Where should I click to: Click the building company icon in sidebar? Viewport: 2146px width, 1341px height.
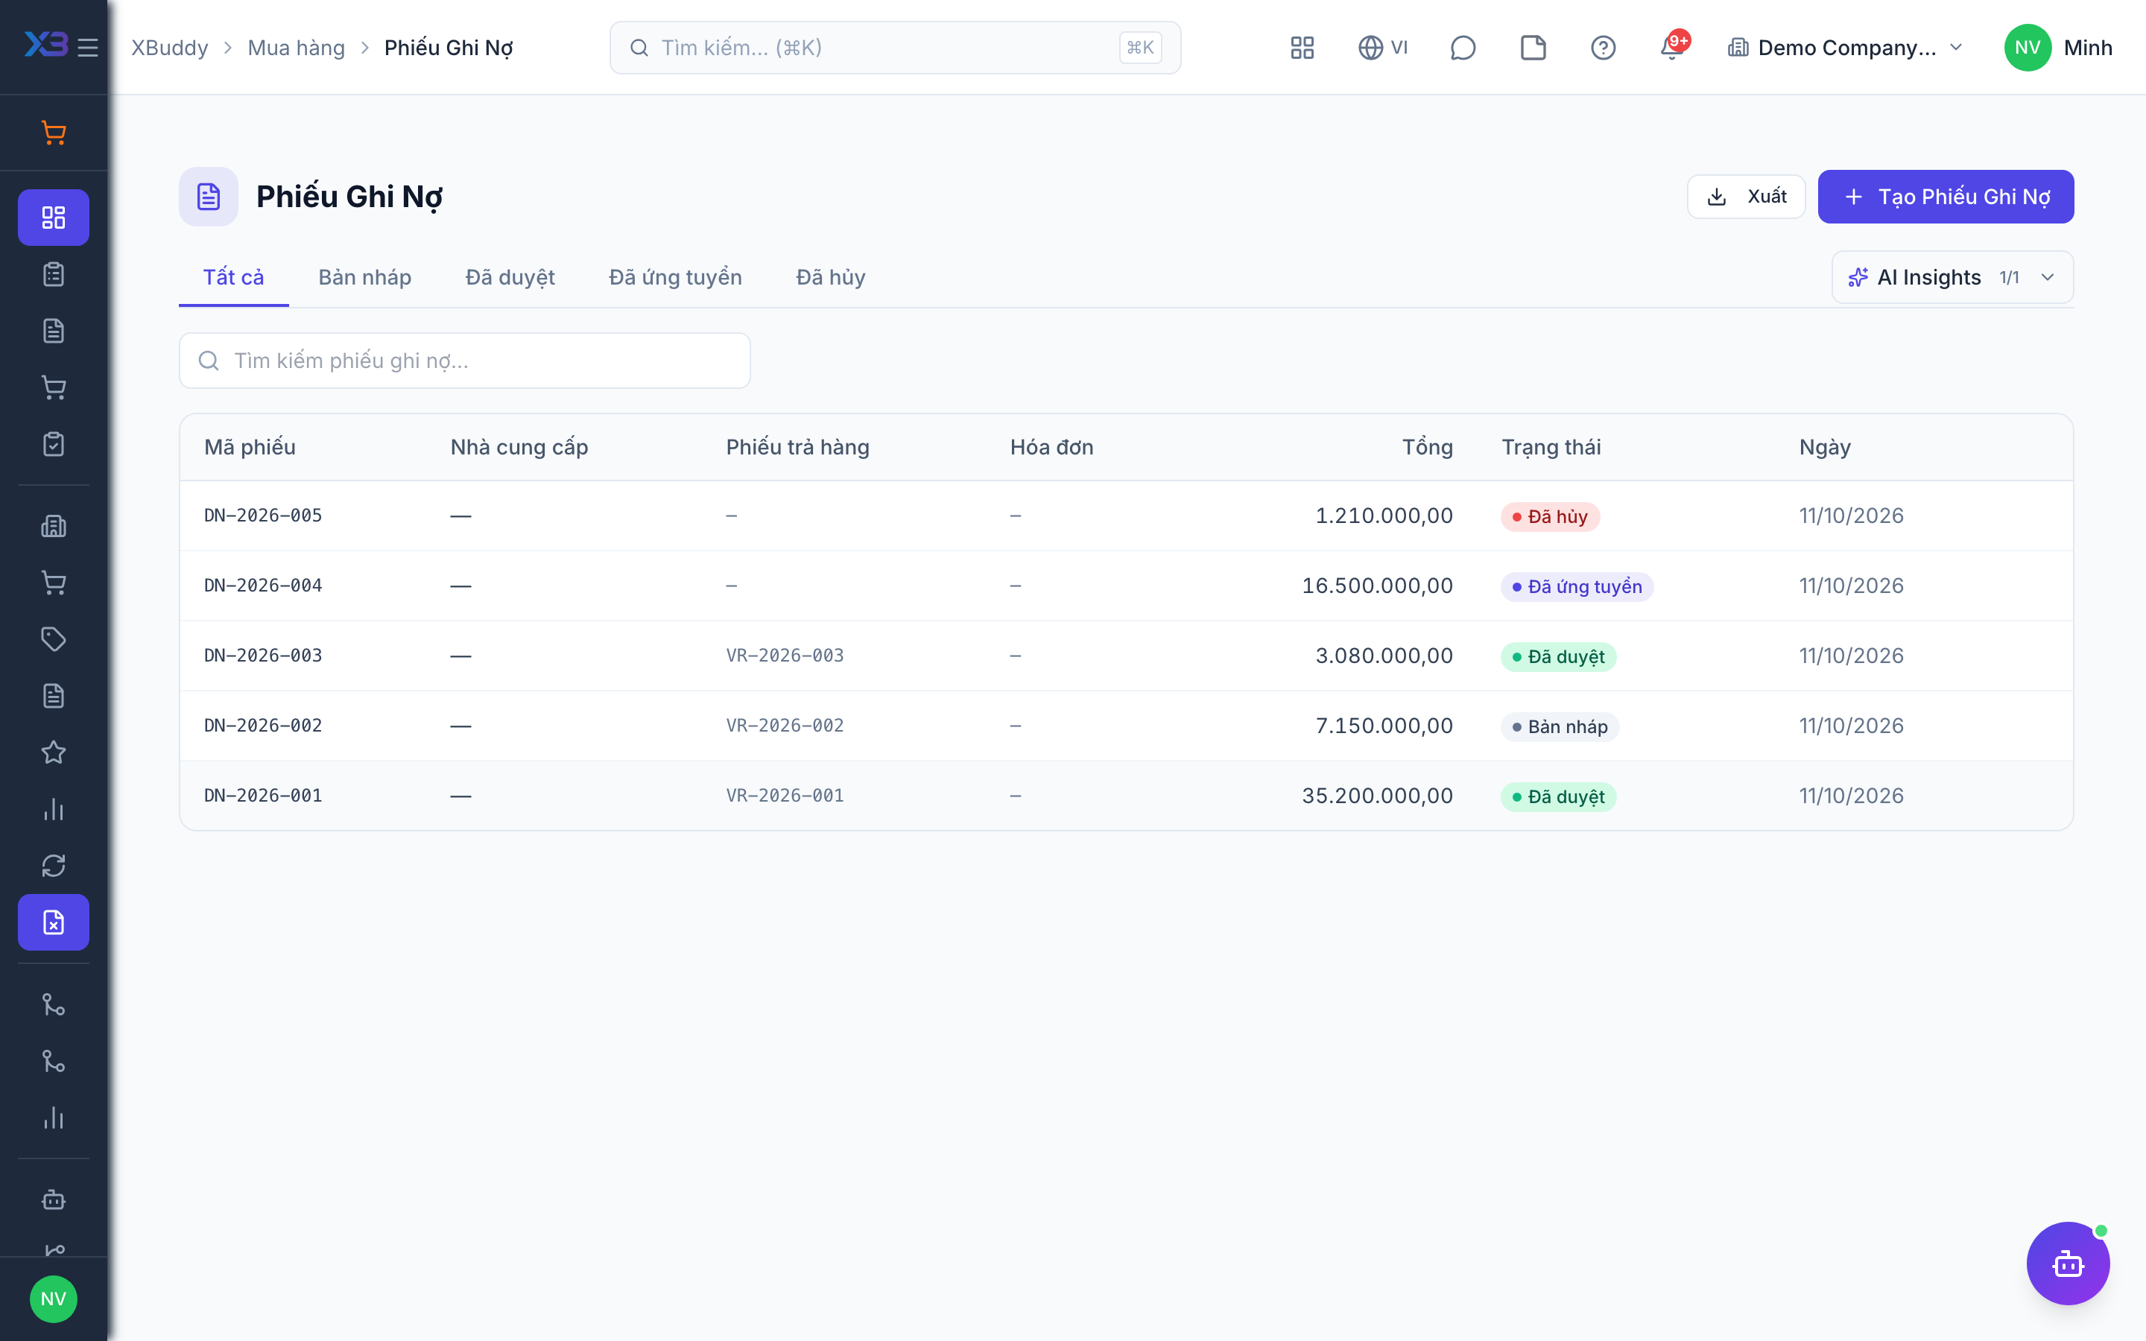point(53,526)
